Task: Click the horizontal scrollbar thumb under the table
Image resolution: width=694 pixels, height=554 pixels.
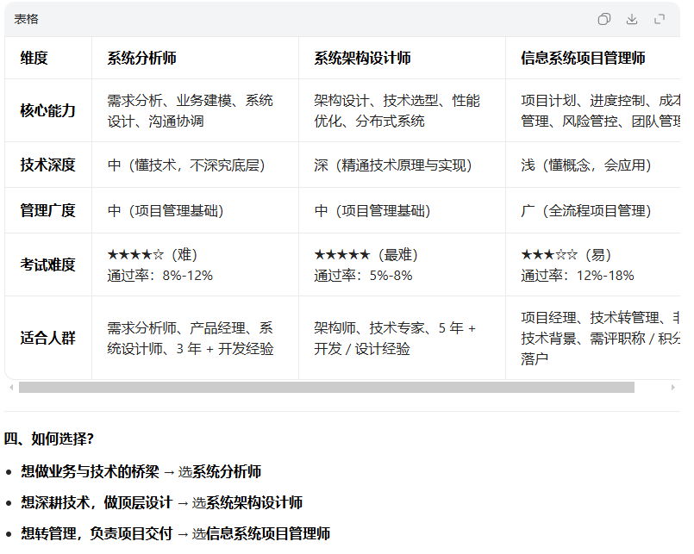Action: point(326,388)
